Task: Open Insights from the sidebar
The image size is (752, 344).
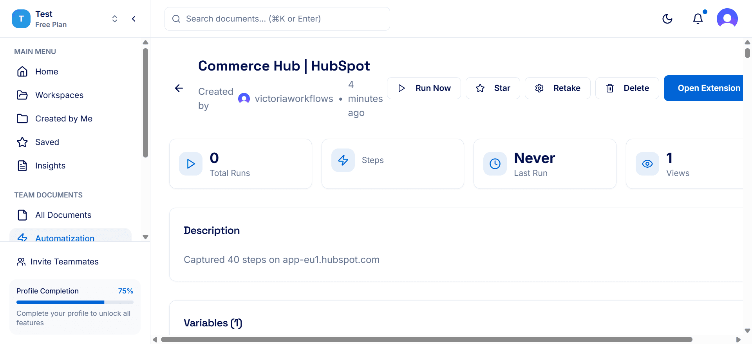Action: click(70, 166)
